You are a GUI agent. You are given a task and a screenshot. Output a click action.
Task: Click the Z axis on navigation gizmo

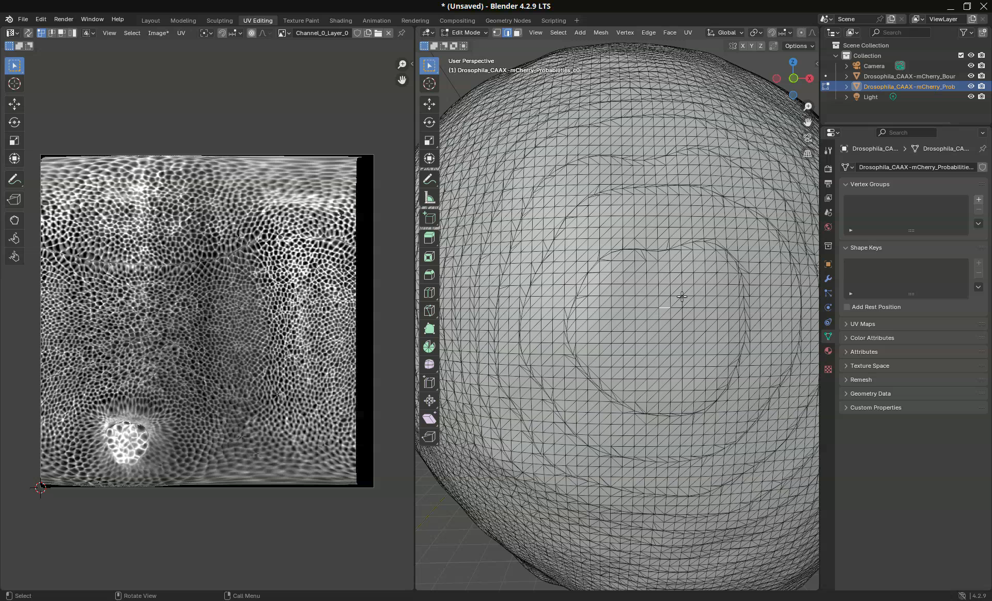[793, 62]
